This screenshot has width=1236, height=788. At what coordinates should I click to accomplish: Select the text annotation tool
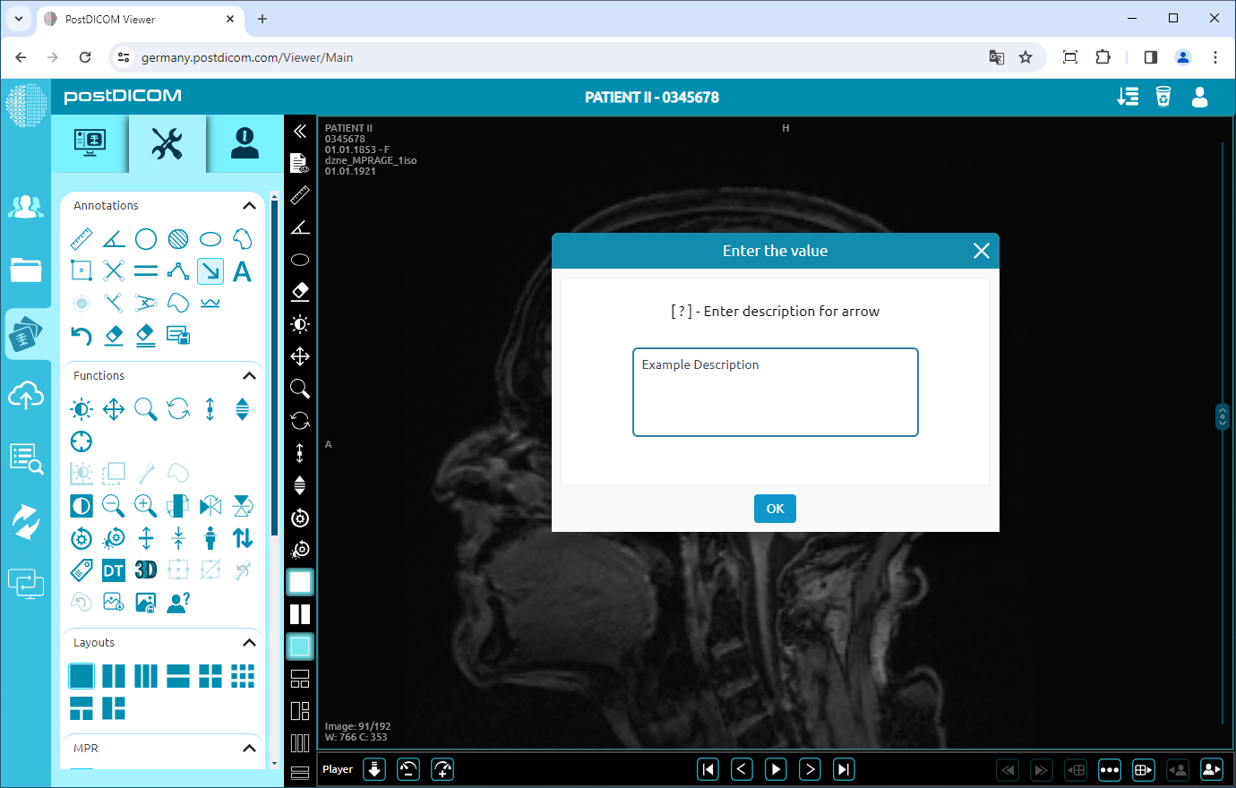pos(242,271)
